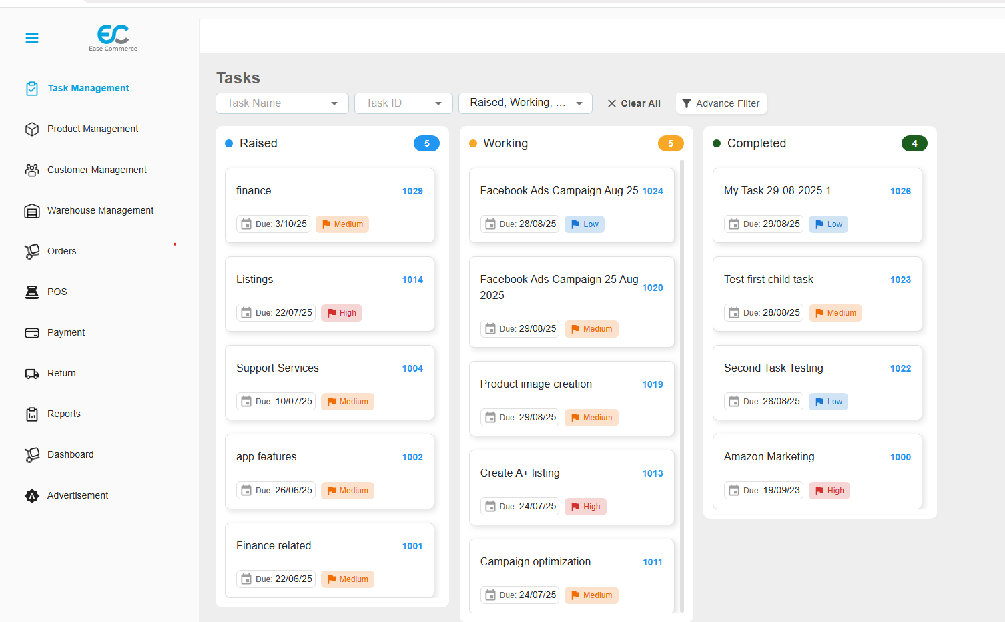Image resolution: width=1005 pixels, height=622 pixels.
Task: Select the Return sidebar icon
Action: [32, 373]
